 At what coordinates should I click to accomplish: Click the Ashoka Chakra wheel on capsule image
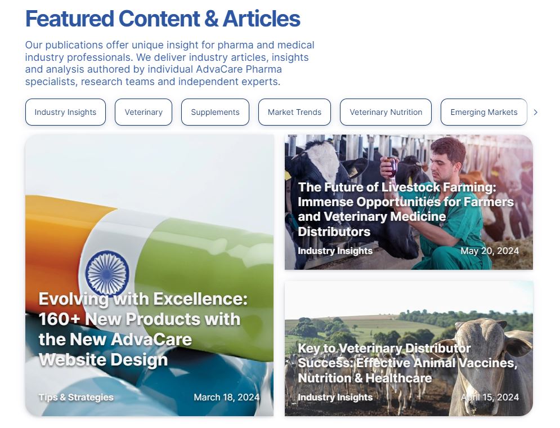[x=107, y=273]
